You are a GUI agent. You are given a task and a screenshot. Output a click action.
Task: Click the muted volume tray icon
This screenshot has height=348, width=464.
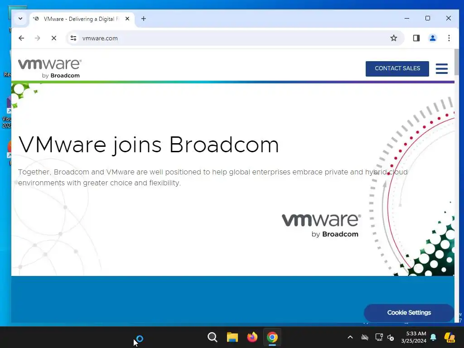(x=391, y=337)
